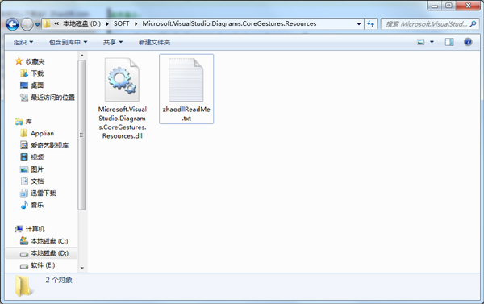484x304 pixels.
Task: Change view with the view icon
Action: tap(421, 42)
